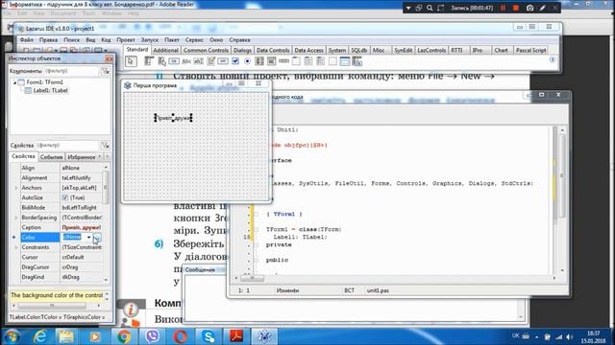This screenshot has width=615, height=345.
Task: Select the TCheckGroup component icon
Action: coord(320,61)
